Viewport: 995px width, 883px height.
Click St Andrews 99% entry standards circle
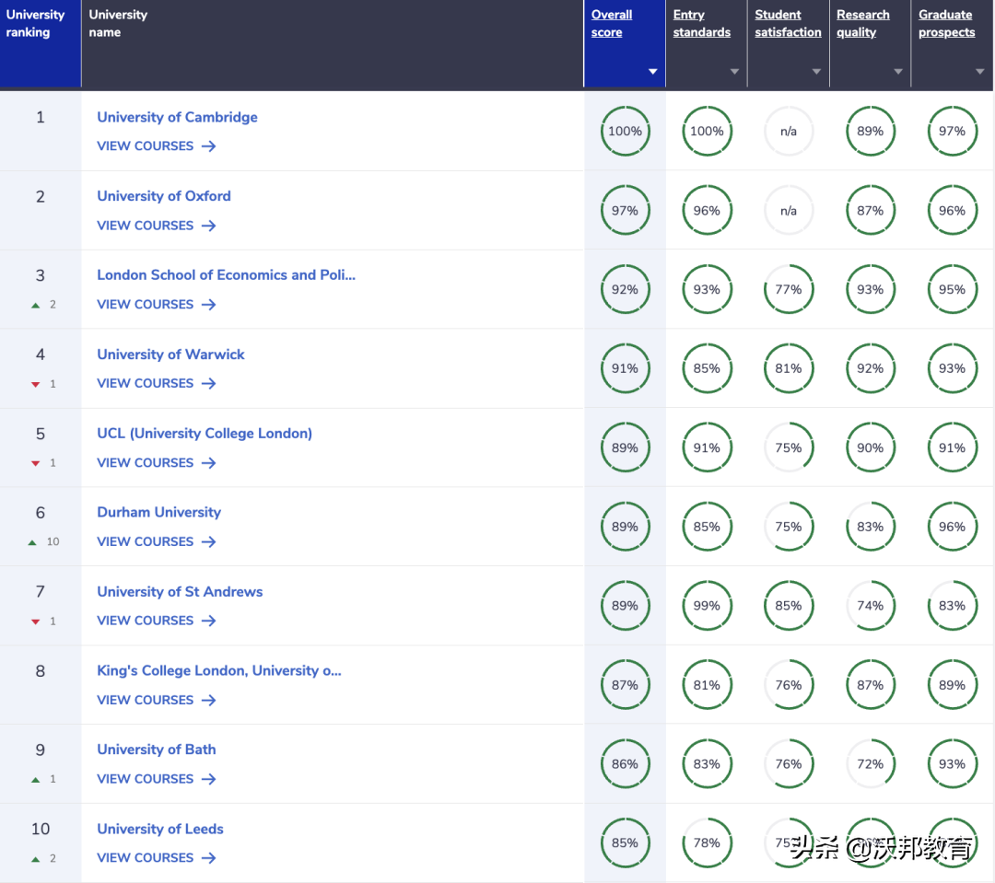click(707, 606)
